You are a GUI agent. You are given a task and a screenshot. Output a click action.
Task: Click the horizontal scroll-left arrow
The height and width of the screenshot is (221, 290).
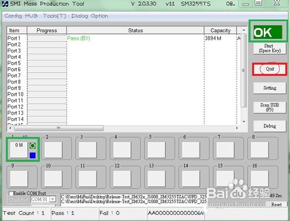tap(10, 128)
